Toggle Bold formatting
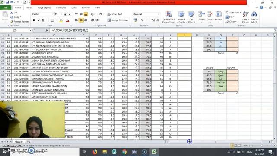The height and width of the screenshot is (156, 277). tap(34, 20)
